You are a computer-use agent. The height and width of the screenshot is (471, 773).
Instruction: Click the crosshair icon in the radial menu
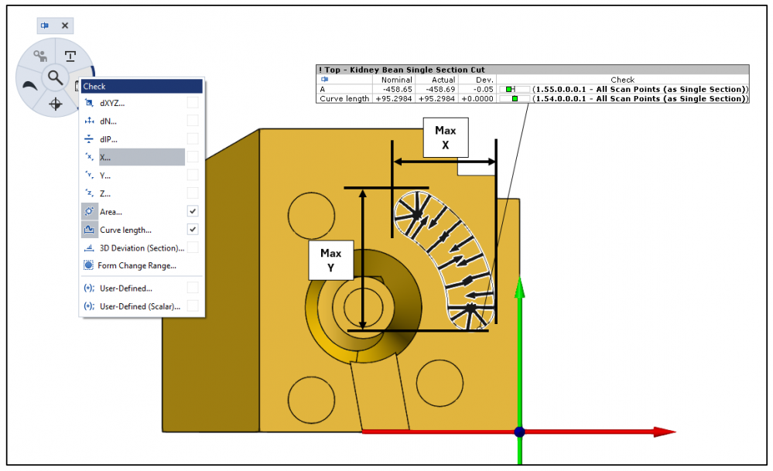[55, 104]
